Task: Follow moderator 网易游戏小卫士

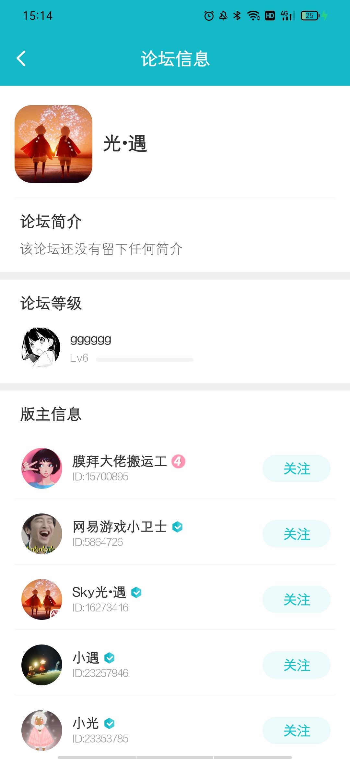Action: [x=296, y=534]
